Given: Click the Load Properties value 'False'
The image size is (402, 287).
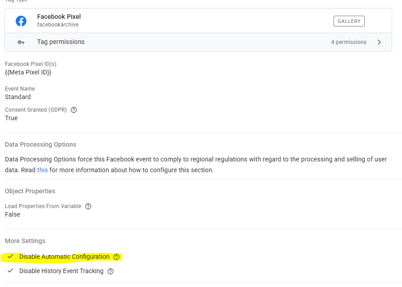Looking at the screenshot, I should (13, 214).
